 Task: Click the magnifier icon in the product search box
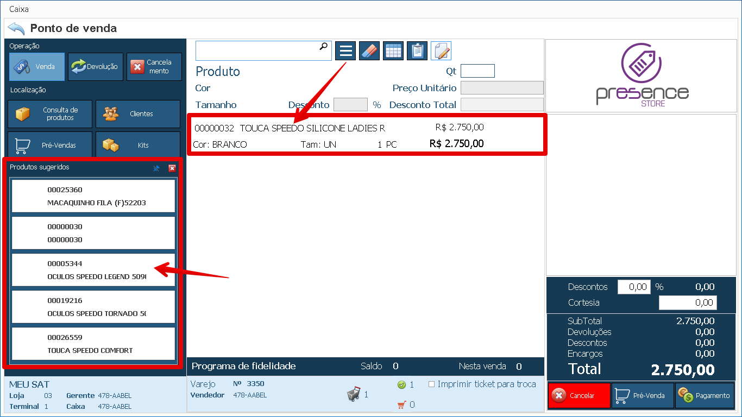(324, 47)
